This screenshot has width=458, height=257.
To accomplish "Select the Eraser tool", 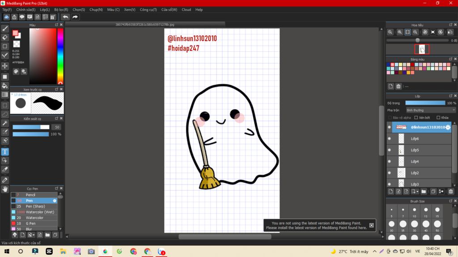I will click(5, 37).
